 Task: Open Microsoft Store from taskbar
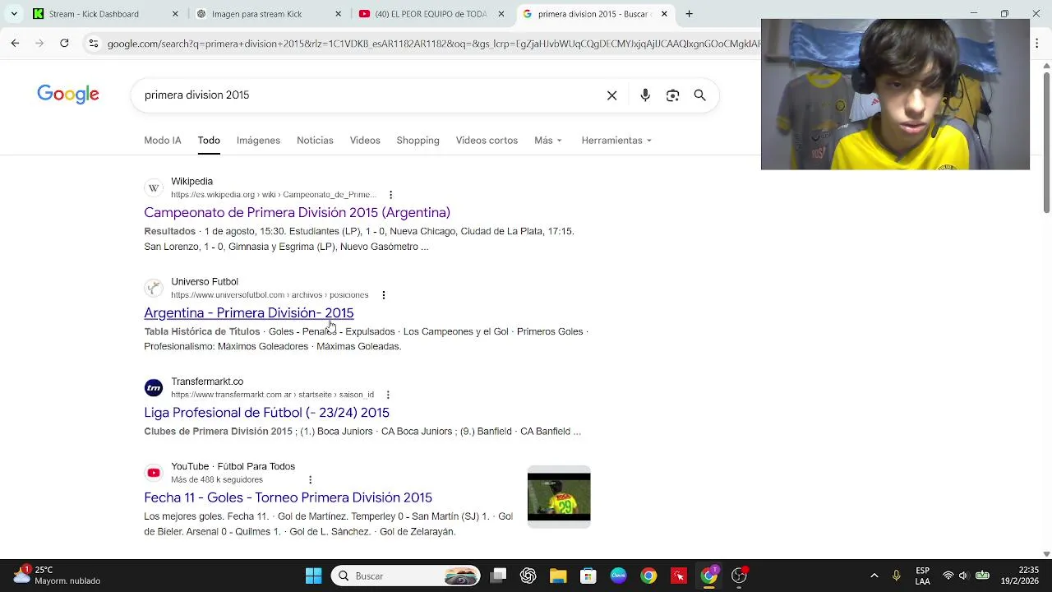pyautogui.click(x=588, y=576)
